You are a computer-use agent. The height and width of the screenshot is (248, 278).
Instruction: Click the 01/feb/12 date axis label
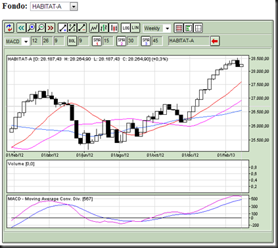(14, 155)
